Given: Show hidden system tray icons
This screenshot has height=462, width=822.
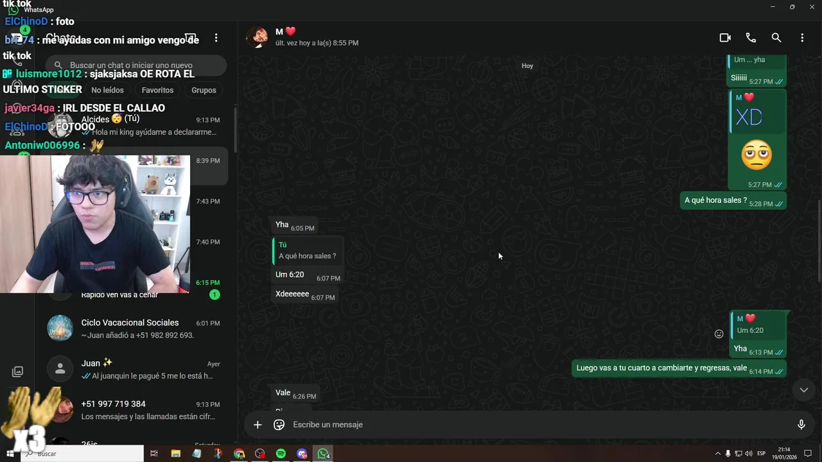Looking at the screenshot, I should 718,454.
